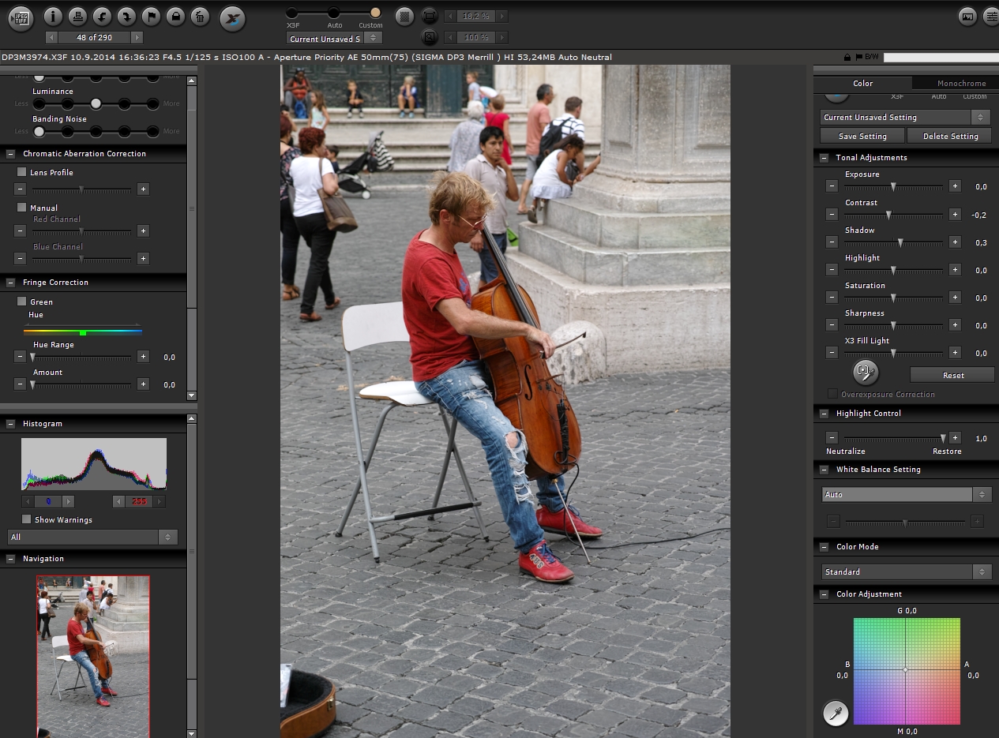Image resolution: width=999 pixels, height=738 pixels.
Task: Lock the image with the padlock icon
Action: tap(175, 16)
